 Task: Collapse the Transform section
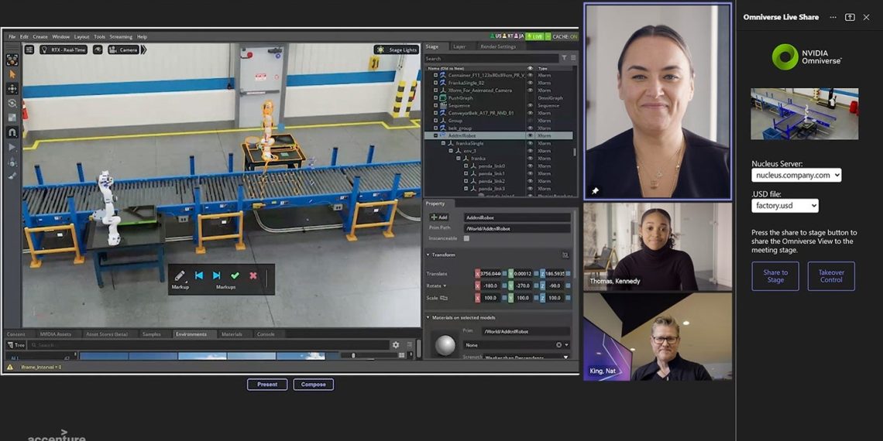click(x=428, y=255)
